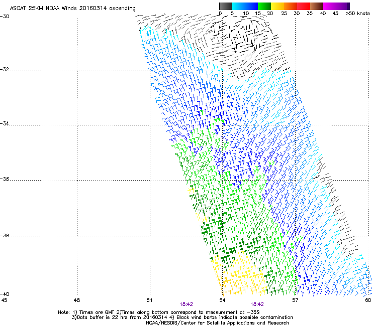Click the longitude label "45"

[4, 300]
